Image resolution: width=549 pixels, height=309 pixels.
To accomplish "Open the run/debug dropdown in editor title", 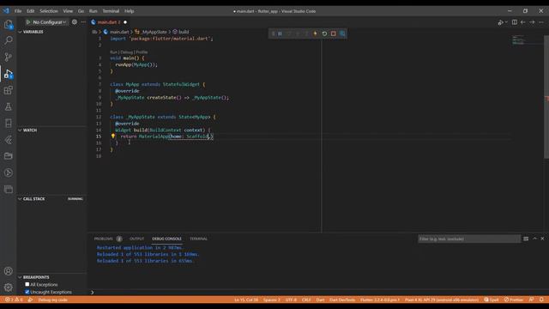I will (502, 22).
